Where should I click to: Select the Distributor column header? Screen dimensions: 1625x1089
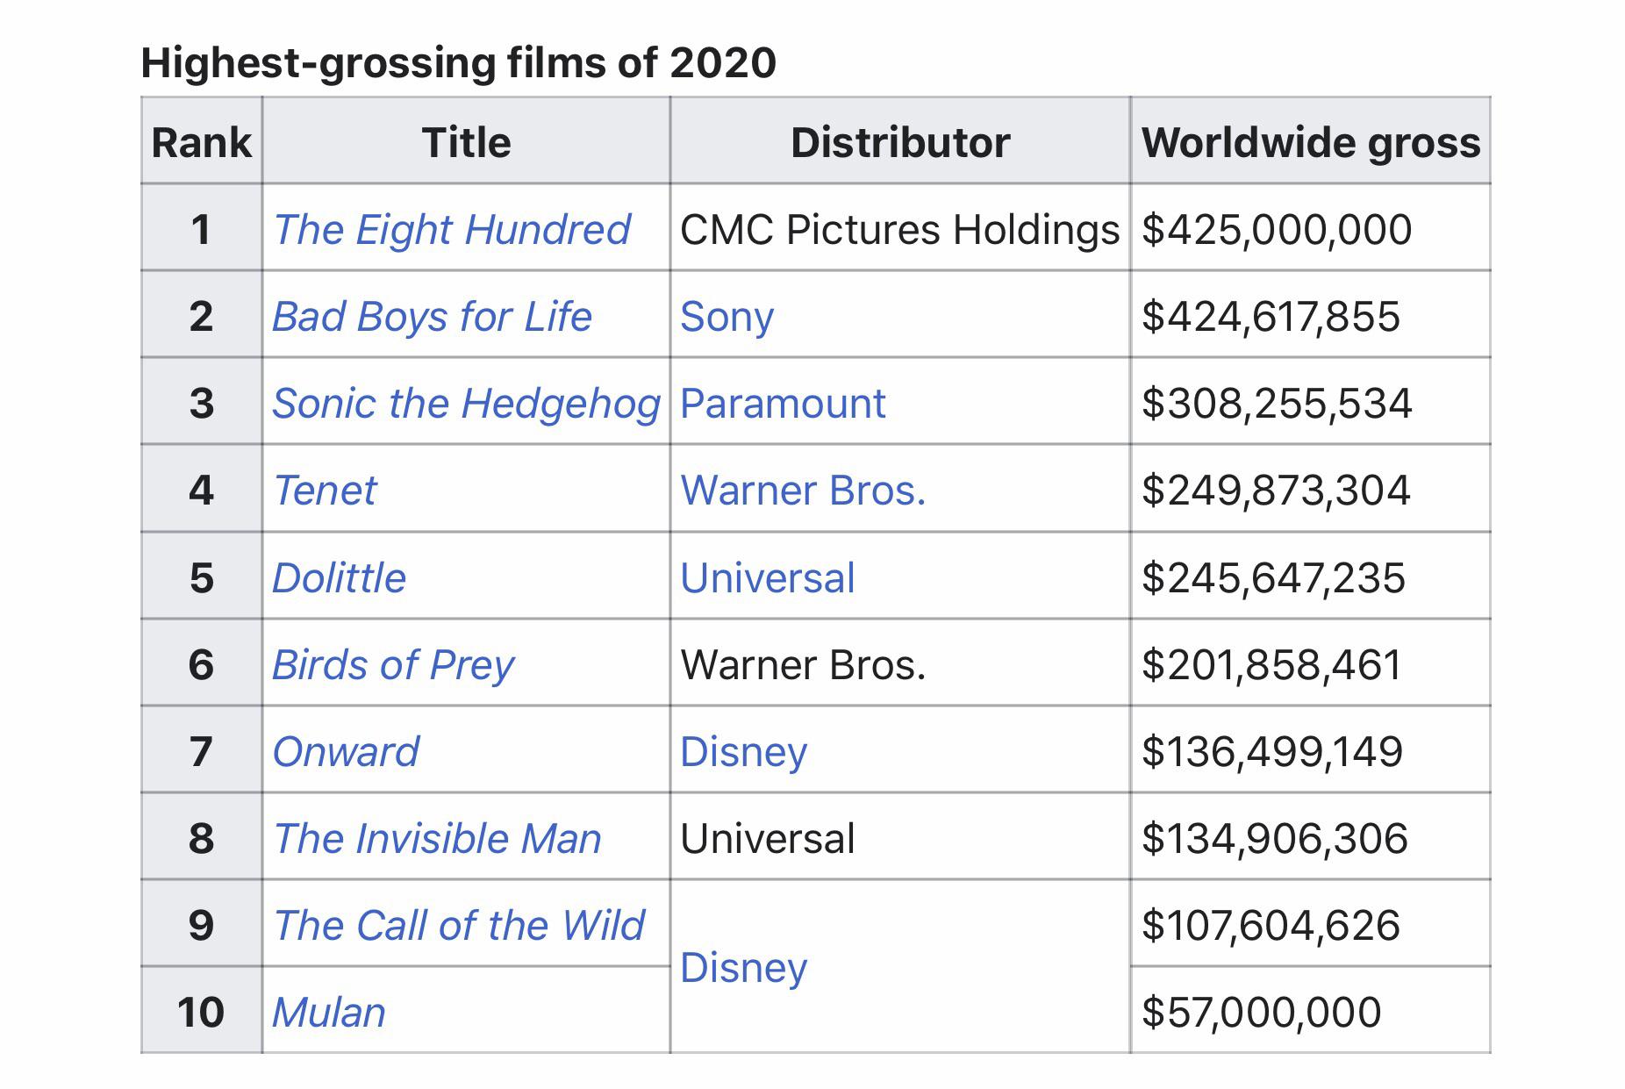[x=900, y=143]
